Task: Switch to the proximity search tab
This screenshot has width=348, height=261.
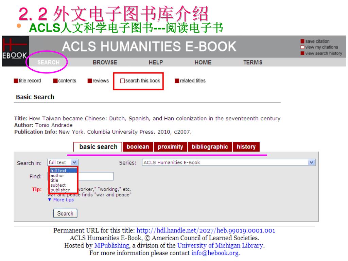Action: [x=171, y=147]
